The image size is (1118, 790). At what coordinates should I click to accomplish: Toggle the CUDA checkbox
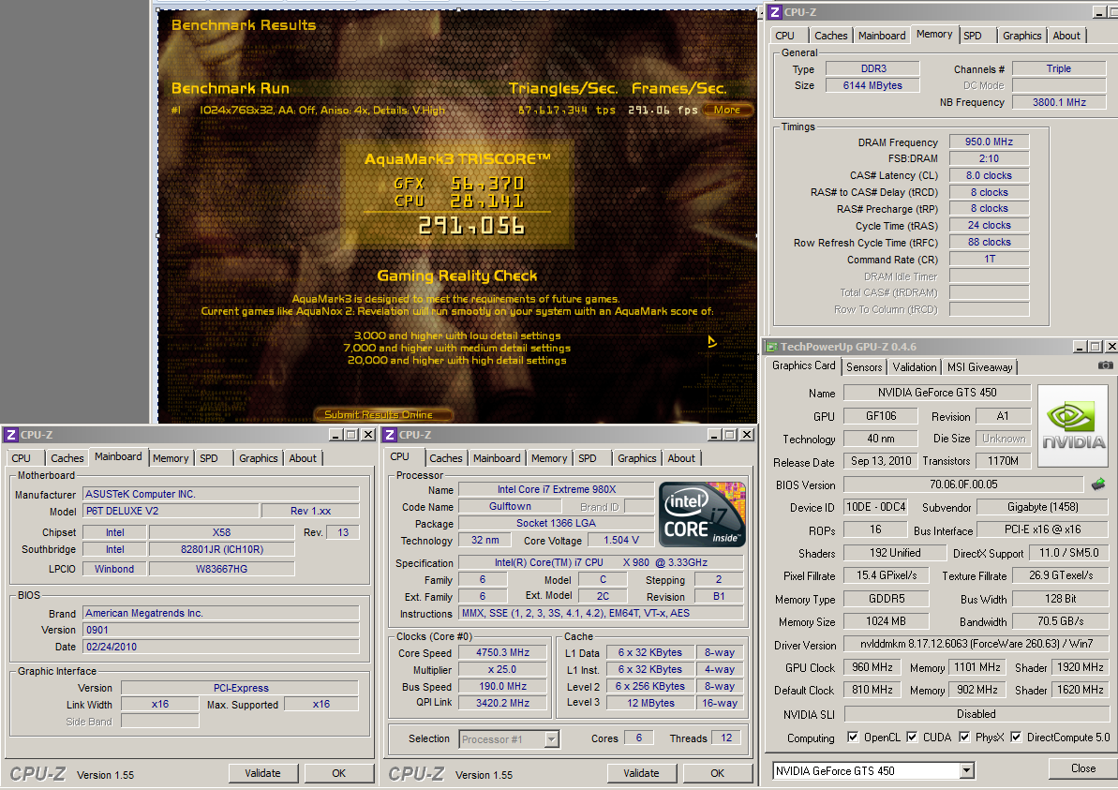tap(912, 738)
